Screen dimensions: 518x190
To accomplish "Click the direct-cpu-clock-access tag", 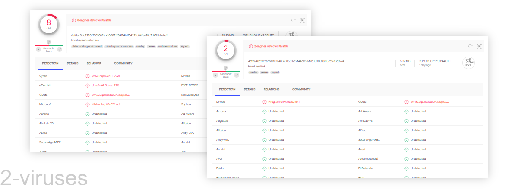I will coord(119,46).
